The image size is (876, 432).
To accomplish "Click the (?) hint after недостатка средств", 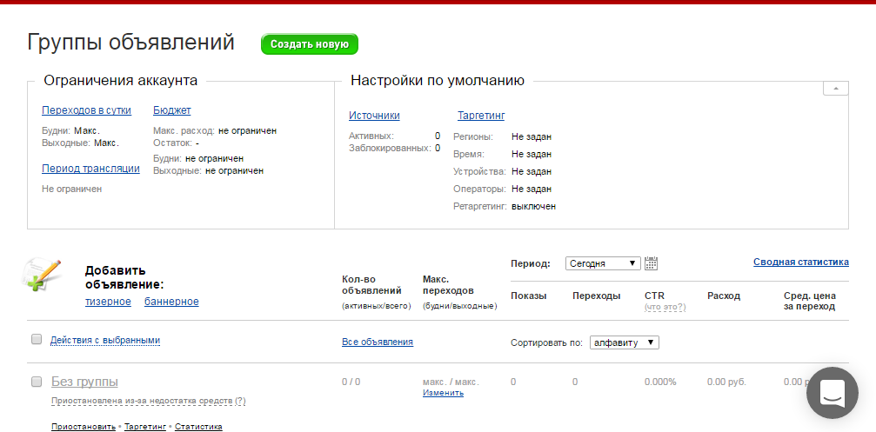I will pyautogui.click(x=240, y=401).
